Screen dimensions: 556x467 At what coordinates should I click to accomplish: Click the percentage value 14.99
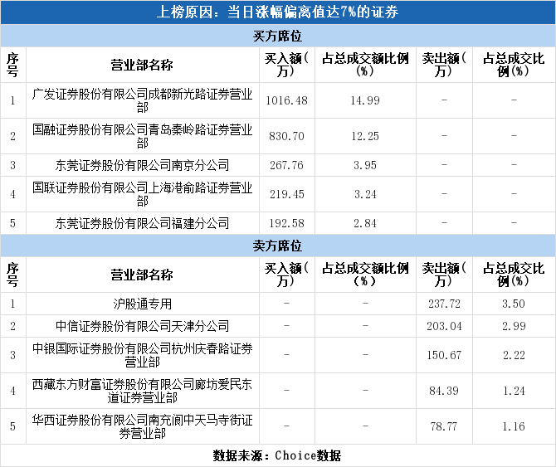point(365,100)
